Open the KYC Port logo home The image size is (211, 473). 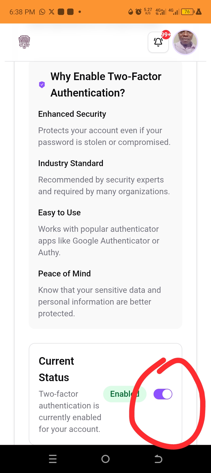tap(24, 42)
